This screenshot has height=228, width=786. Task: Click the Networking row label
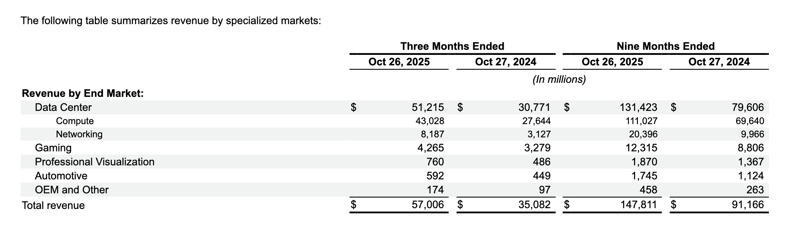click(79, 134)
